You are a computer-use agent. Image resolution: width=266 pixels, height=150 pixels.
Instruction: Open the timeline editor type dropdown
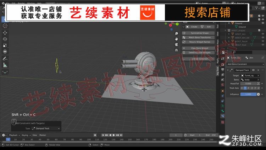4,135
